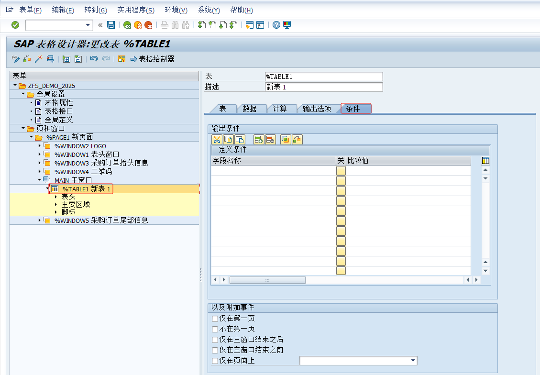The height and width of the screenshot is (375, 540).
Task: Expand the %WINDOW3 采购订单抬头信息 node
Action: click(39, 163)
